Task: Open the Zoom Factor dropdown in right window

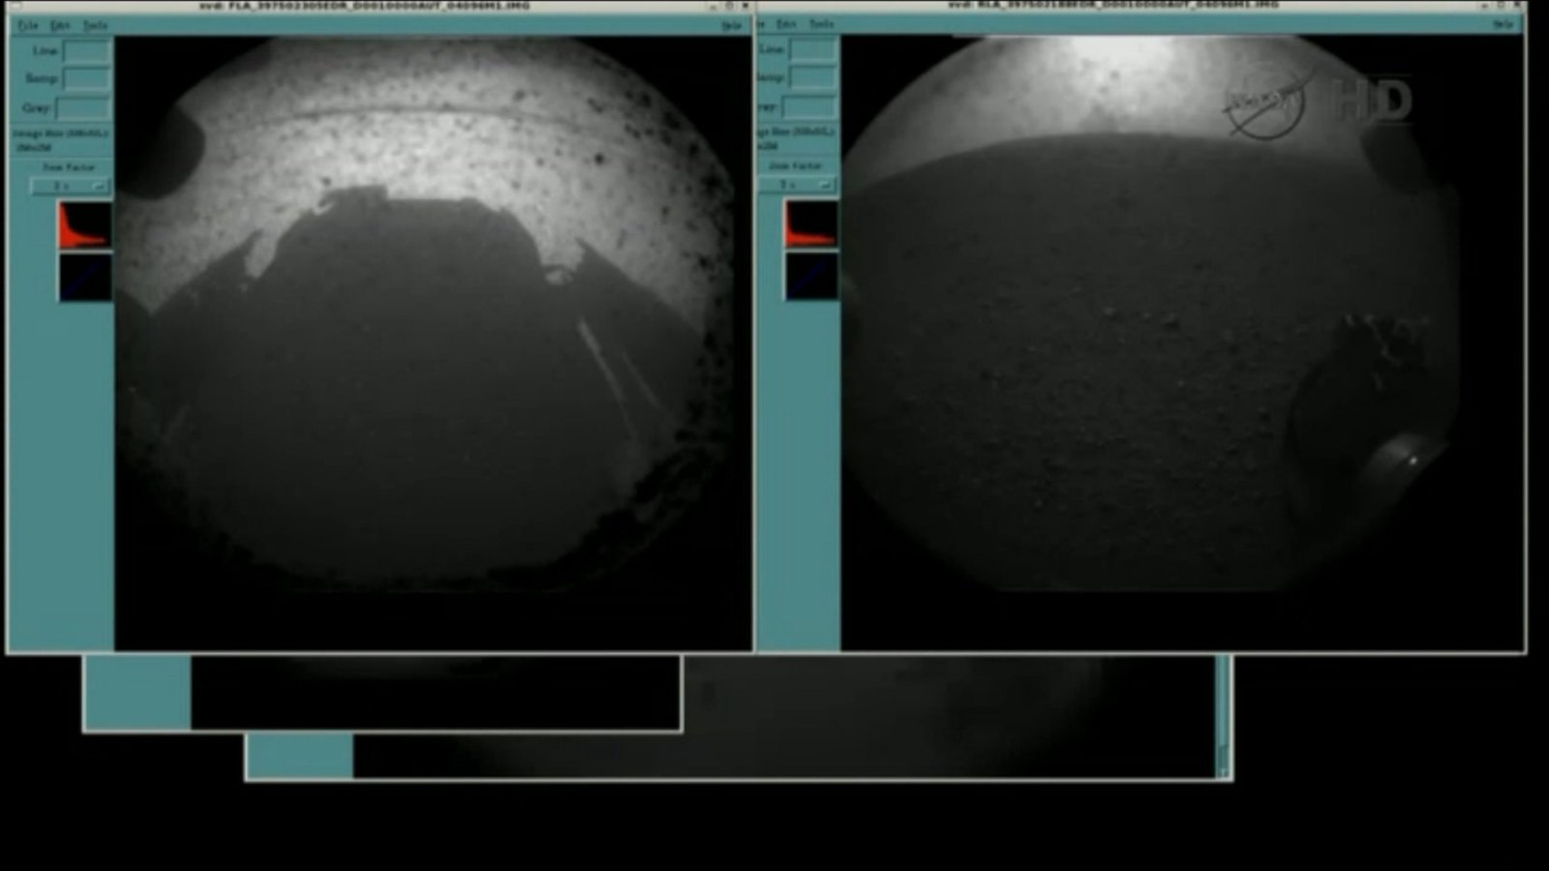Action: click(x=797, y=184)
